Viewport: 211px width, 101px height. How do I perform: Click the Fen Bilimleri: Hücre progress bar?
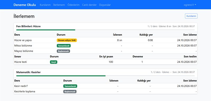pyautogui.click(x=105, y=30)
